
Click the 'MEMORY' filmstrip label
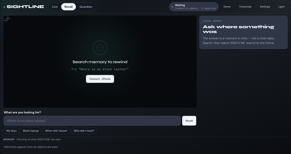[9, 140]
